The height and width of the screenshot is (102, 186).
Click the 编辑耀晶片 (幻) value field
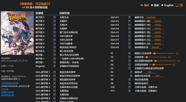[158, 44]
